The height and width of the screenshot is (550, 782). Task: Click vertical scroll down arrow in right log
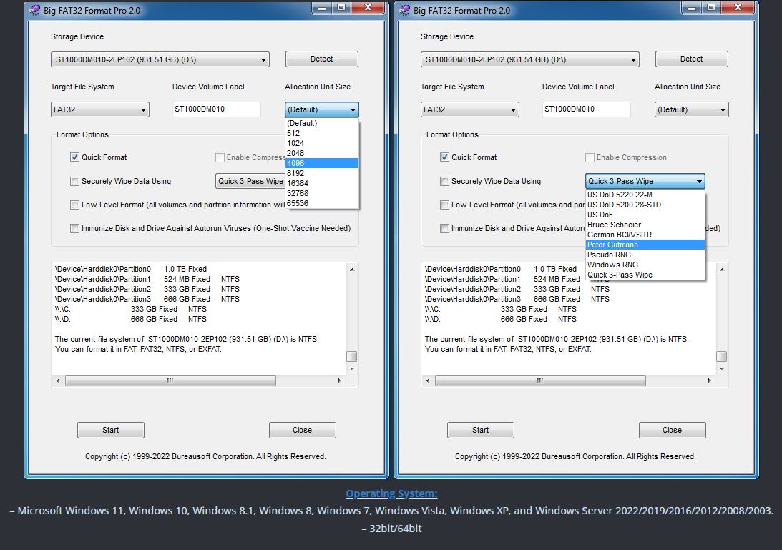(x=722, y=368)
